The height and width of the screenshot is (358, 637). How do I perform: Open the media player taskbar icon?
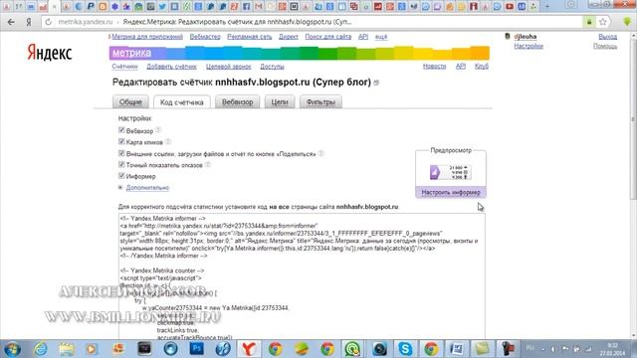[x=92, y=349]
